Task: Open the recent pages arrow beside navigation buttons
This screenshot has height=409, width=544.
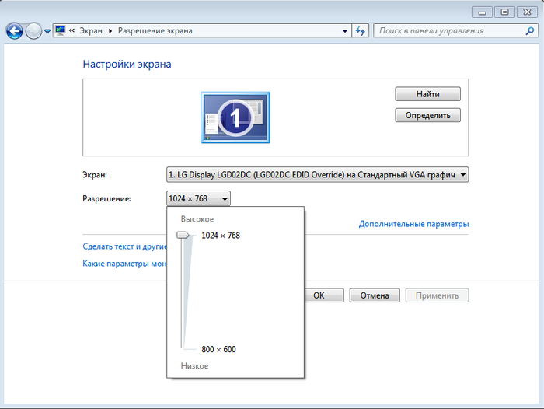Action: (47, 31)
